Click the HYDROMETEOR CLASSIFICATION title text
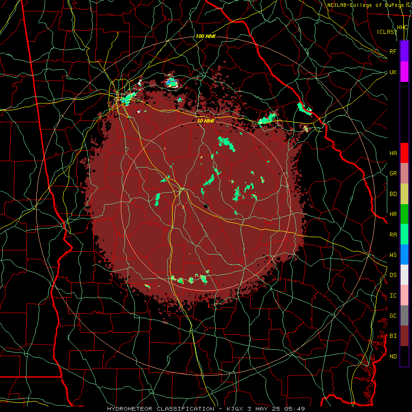Viewport: 412px width, 412px height. coord(161,409)
